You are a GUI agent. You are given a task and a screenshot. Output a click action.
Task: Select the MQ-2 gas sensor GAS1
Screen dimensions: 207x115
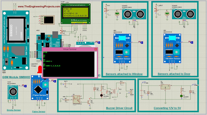pos(12,92)
